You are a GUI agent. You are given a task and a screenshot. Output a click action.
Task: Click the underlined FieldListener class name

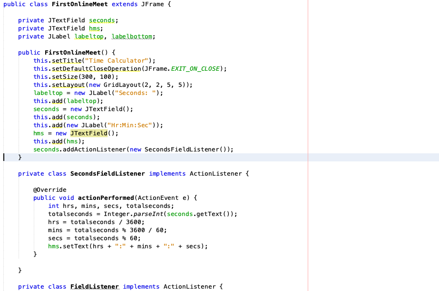95,286
